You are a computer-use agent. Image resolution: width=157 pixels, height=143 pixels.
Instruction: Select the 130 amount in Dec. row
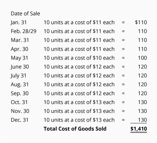pos(142,120)
